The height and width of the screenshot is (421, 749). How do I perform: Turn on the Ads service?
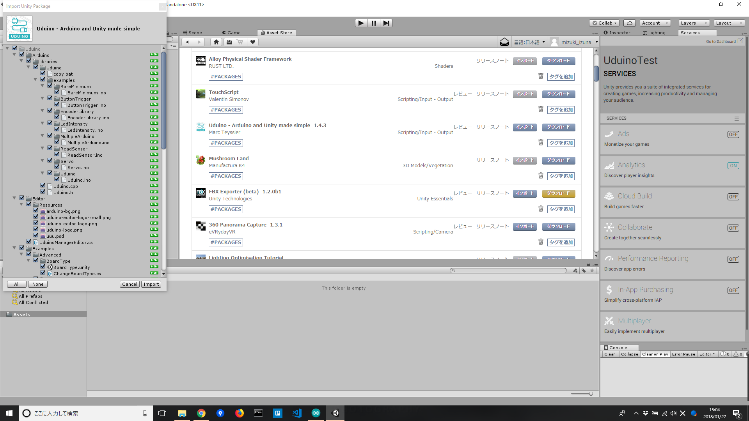point(733,134)
